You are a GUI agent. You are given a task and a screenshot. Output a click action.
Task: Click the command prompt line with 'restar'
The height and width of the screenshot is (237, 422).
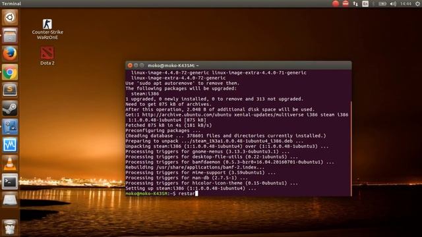162,194
